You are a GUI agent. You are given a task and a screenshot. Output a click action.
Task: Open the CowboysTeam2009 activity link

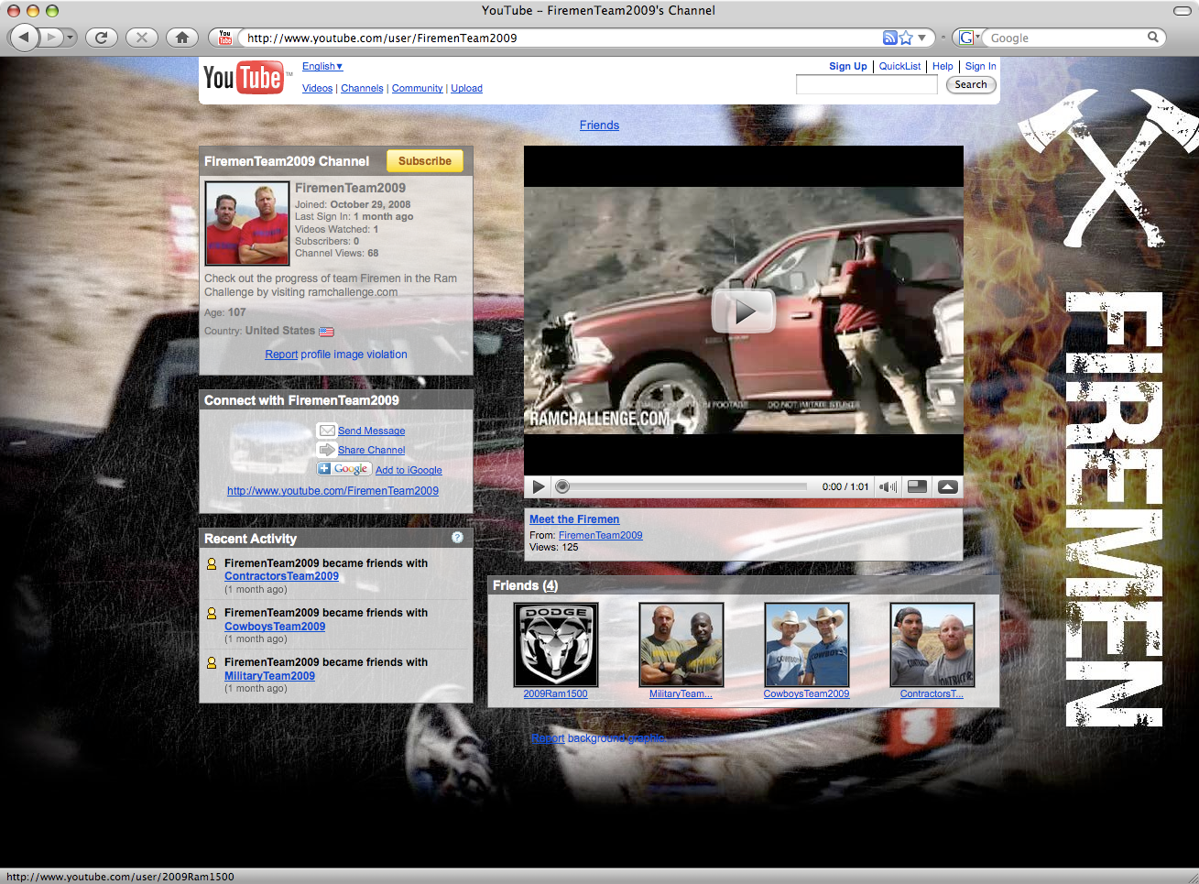pyautogui.click(x=275, y=627)
